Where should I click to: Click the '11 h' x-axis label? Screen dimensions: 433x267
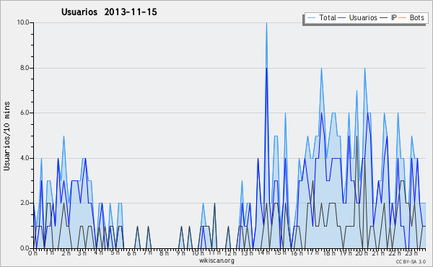tap(214, 253)
